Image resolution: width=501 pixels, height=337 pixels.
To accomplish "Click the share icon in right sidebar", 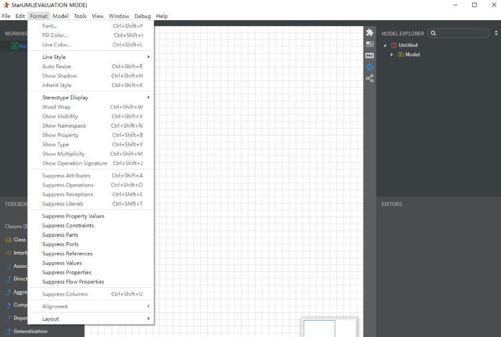I will [370, 79].
